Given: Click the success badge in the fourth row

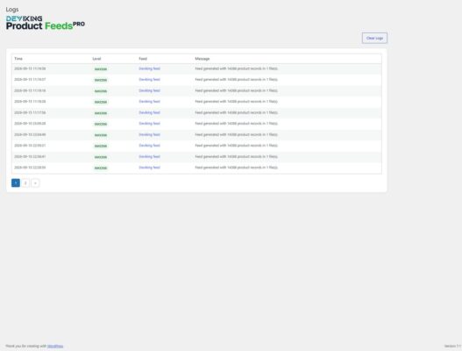Looking at the screenshot, I should pyautogui.click(x=101, y=102).
